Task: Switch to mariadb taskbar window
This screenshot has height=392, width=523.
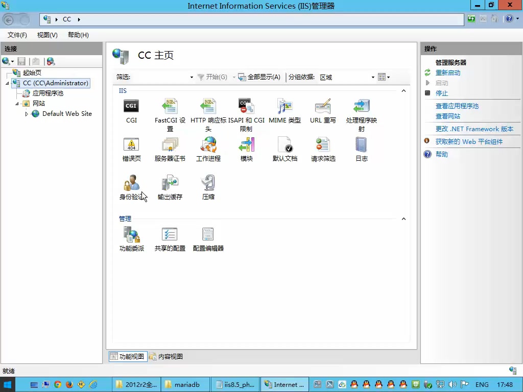Action: [185, 385]
